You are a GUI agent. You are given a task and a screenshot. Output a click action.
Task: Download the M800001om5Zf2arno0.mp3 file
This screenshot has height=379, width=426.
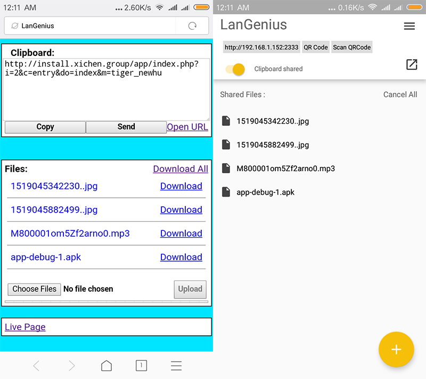tap(181, 233)
